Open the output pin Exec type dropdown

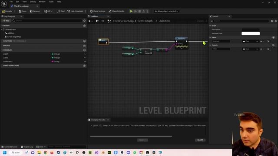tap(250, 49)
